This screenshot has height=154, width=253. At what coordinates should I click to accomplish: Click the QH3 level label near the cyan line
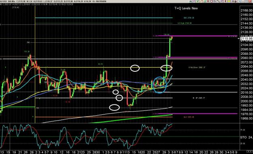[x=189, y=18]
